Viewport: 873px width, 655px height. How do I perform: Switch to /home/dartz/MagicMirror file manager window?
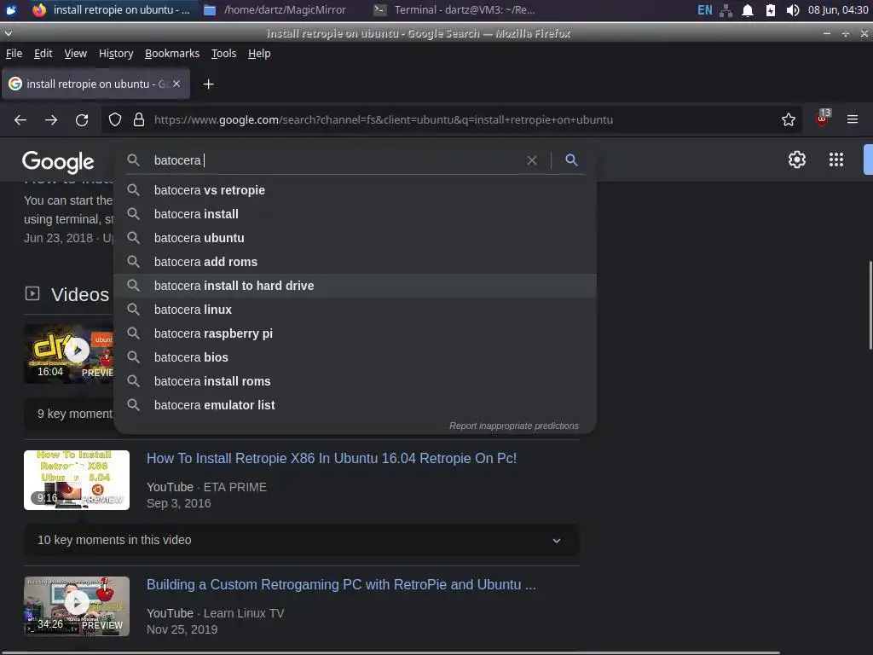[x=275, y=10]
